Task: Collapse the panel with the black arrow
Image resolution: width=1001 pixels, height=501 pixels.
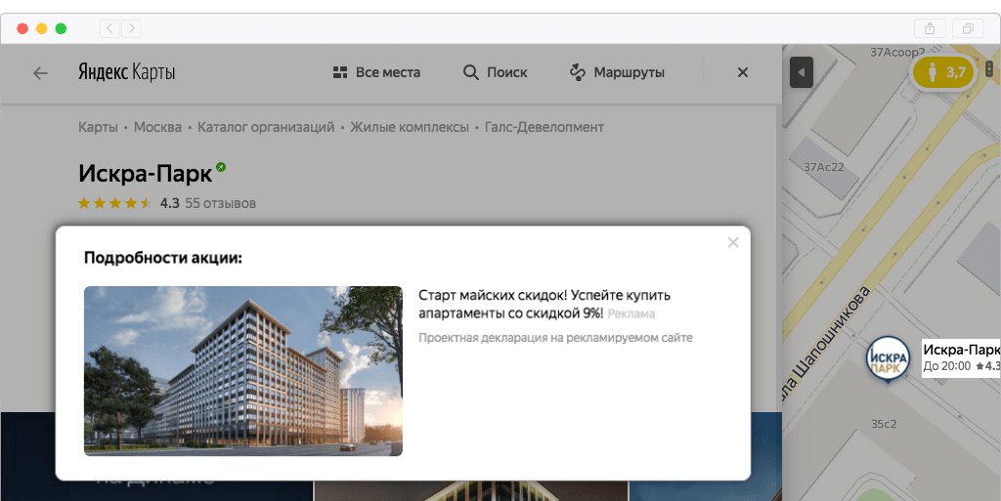Action: (x=802, y=72)
